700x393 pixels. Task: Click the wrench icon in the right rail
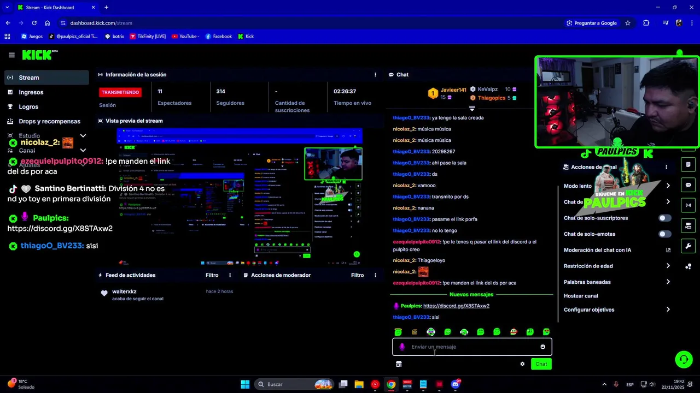click(x=688, y=246)
